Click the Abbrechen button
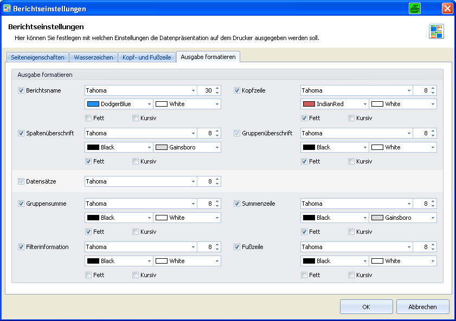Viewport: 456px width, 321px height. [x=422, y=307]
